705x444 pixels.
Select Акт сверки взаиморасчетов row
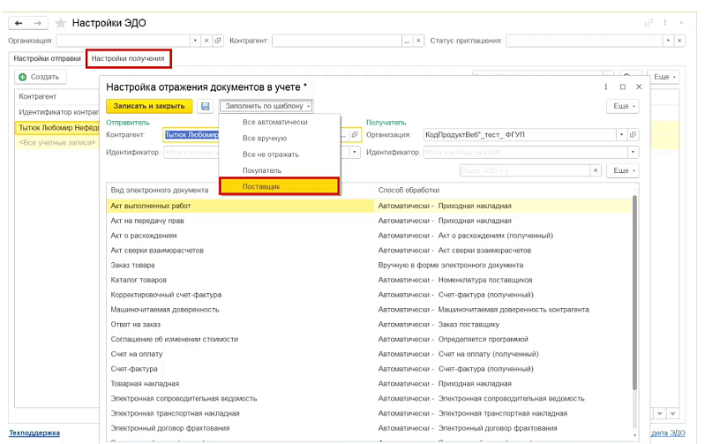tap(370, 250)
